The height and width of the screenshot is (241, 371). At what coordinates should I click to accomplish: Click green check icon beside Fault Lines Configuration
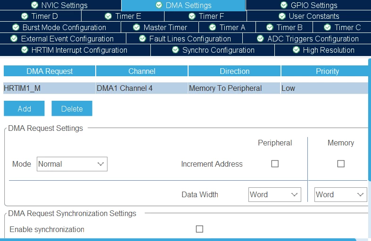pos(142,39)
